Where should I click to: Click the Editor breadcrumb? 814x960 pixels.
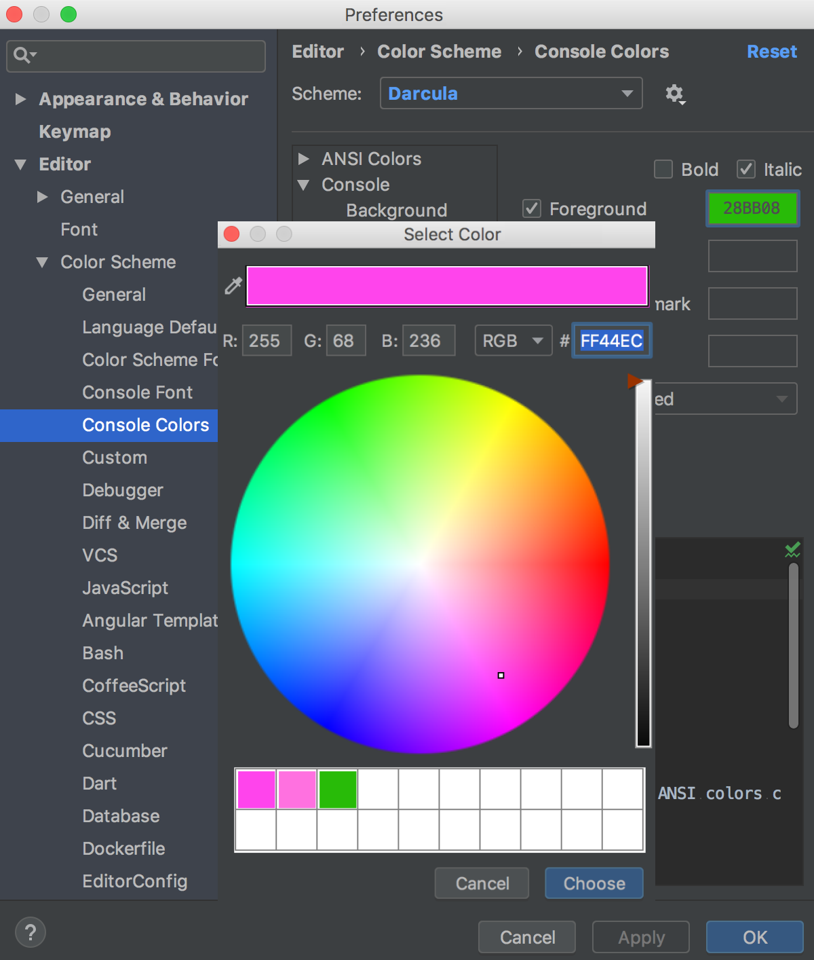coord(318,52)
